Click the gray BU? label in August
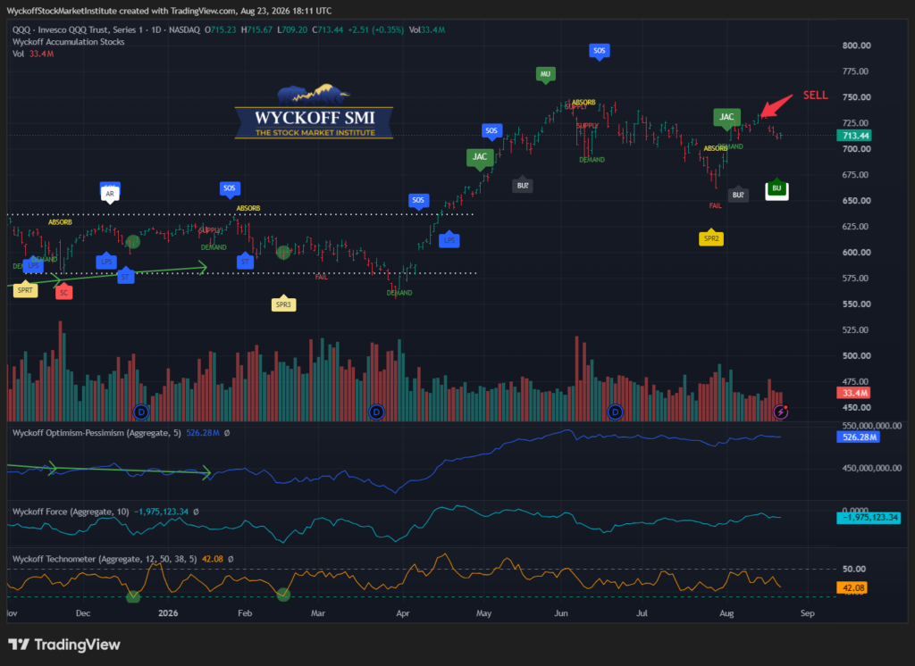This screenshot has width=915, height=666. click(x=738, y=195)
